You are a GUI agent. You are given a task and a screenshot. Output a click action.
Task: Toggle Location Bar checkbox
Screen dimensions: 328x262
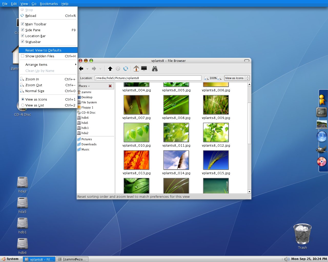tap(23, 36)
